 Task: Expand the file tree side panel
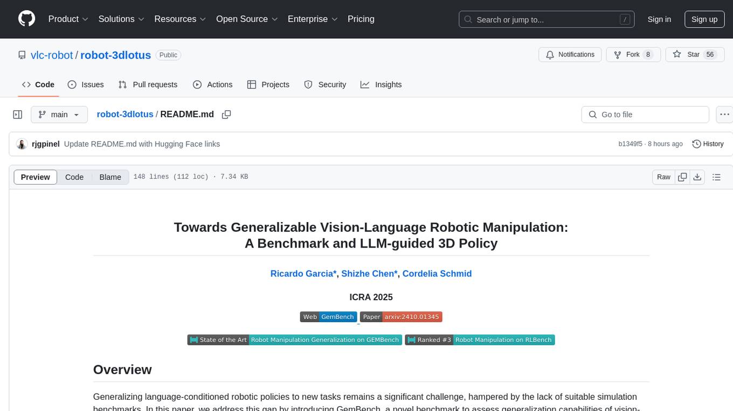18,115
